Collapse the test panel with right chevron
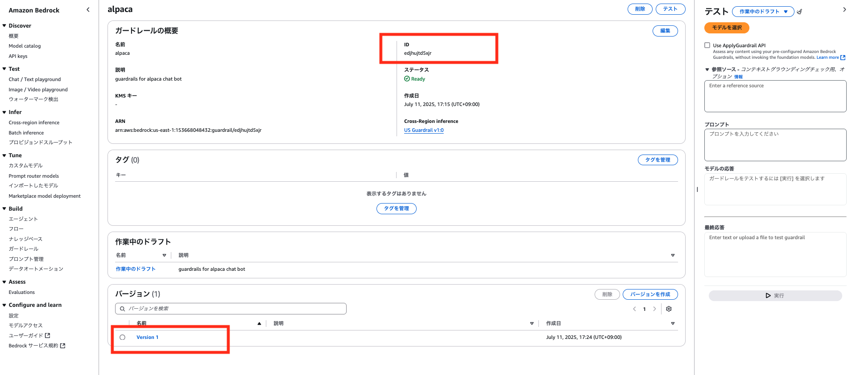 point(844,9)
